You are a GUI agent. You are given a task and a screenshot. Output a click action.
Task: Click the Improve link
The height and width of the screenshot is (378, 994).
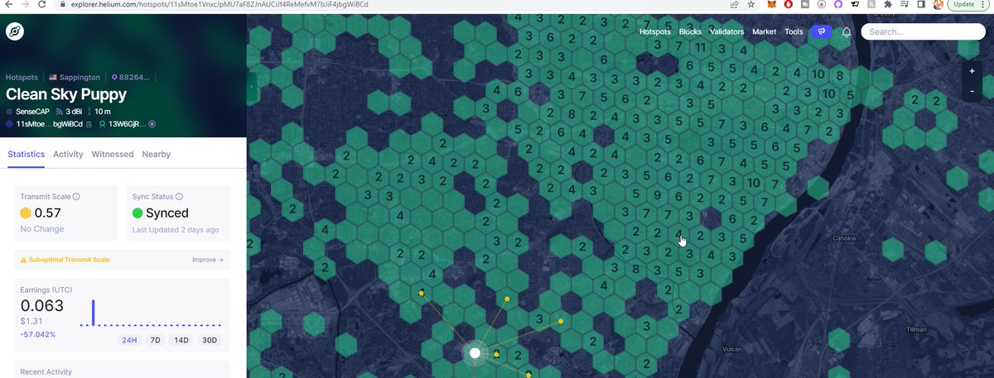coord(207,260)
